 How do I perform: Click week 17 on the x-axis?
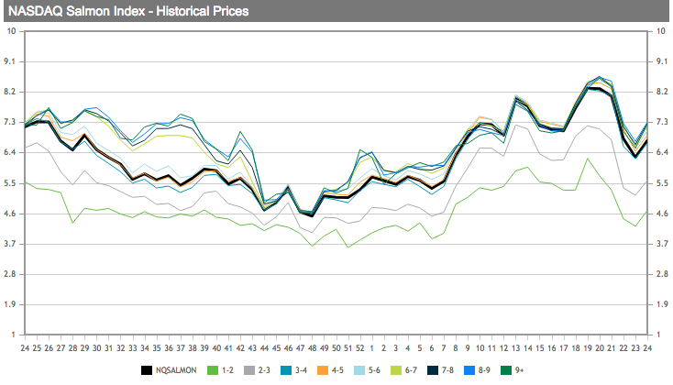point(564,348)
